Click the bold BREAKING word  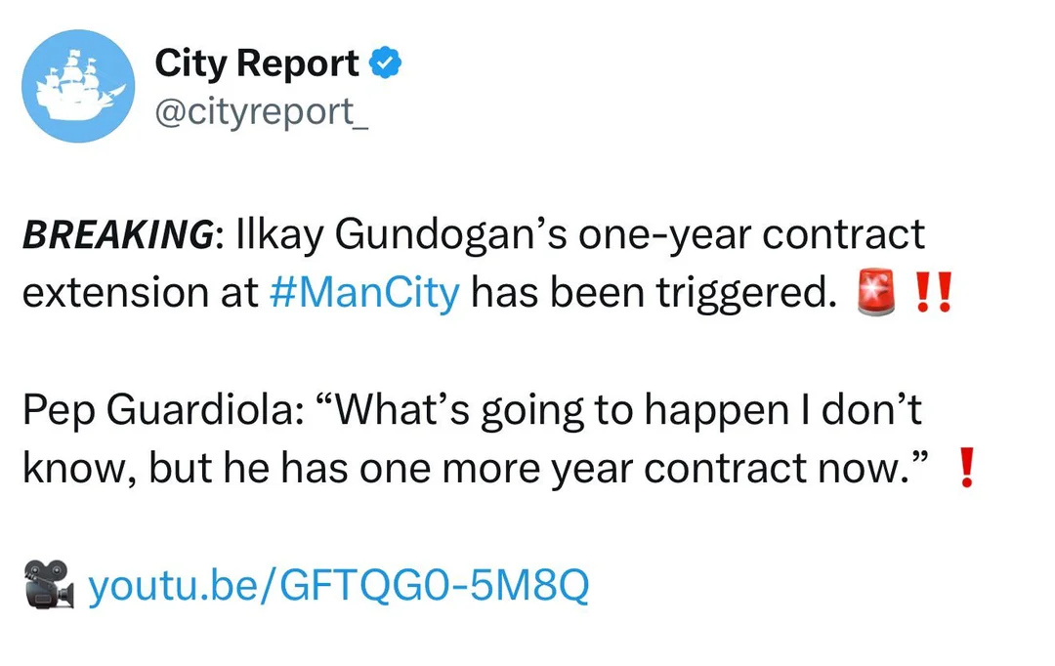point(118,234)
